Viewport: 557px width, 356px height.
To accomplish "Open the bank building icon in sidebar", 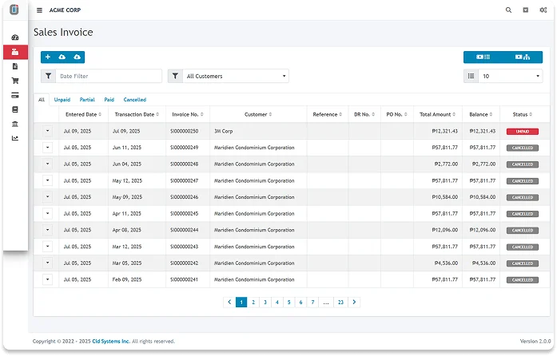I will point(15,124).
